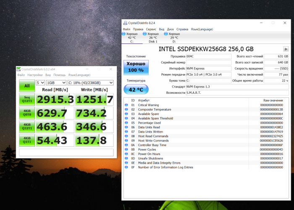The width and height of the screenshot is (294, 210).
Task: Open Диск menu in CrystalDiskInfo
Action: [170, 29]
